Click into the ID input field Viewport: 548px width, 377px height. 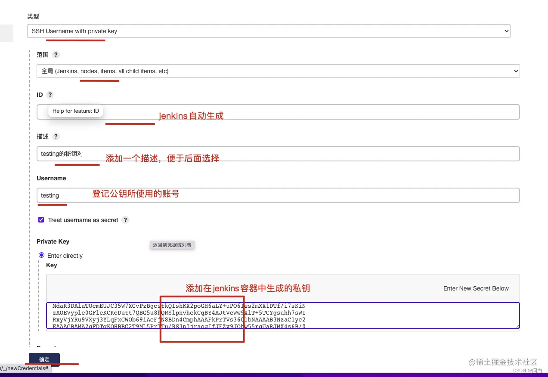(x=278, y=112)
